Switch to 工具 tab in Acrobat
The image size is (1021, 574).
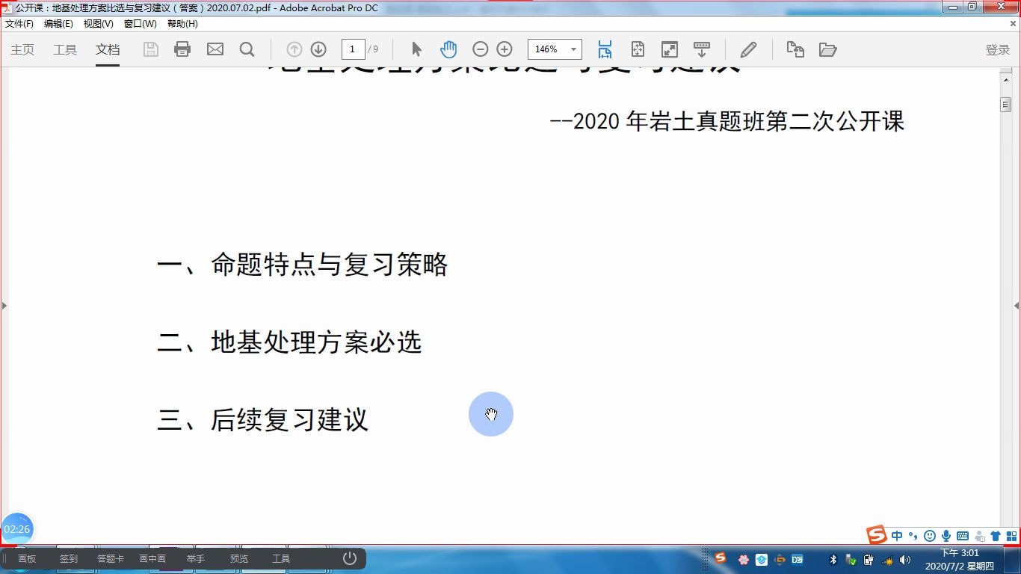click(65, 49)
